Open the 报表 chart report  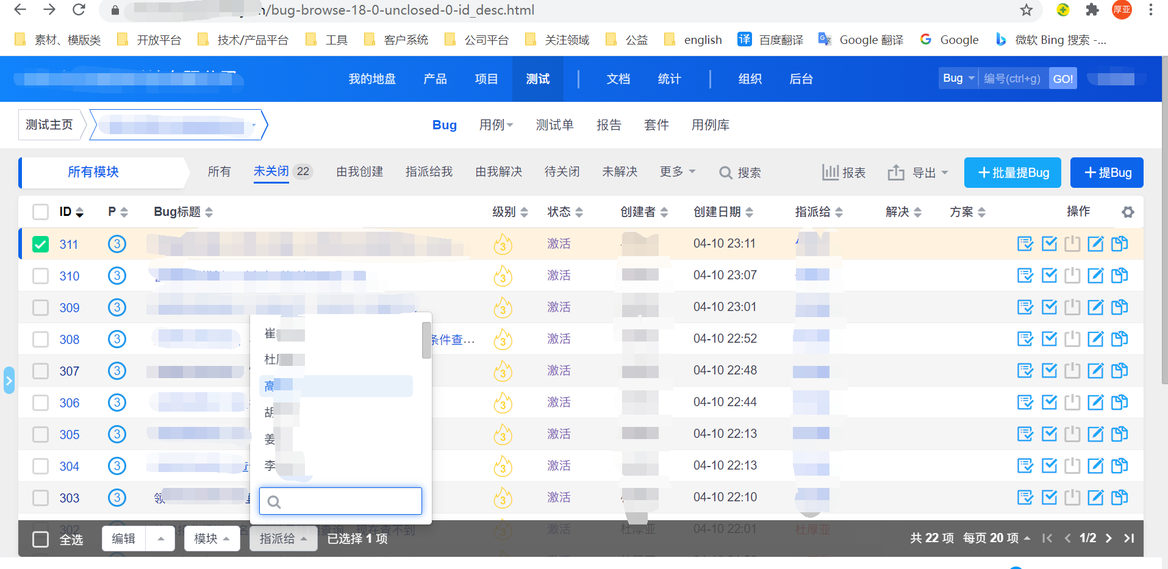tap(844, 173)
